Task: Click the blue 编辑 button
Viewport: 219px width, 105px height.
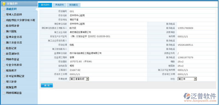Action: pyautogui.click(x=47, y=85)
